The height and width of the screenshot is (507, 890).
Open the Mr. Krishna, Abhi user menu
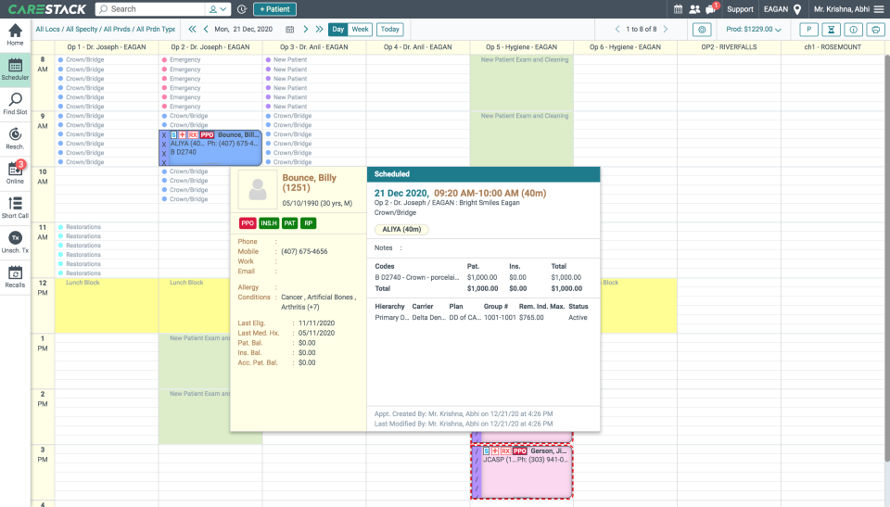(x=841, y=9)
